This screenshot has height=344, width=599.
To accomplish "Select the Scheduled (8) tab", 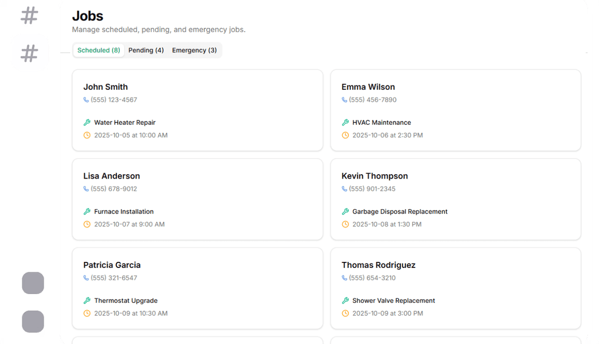I will (x=99, y=50).
